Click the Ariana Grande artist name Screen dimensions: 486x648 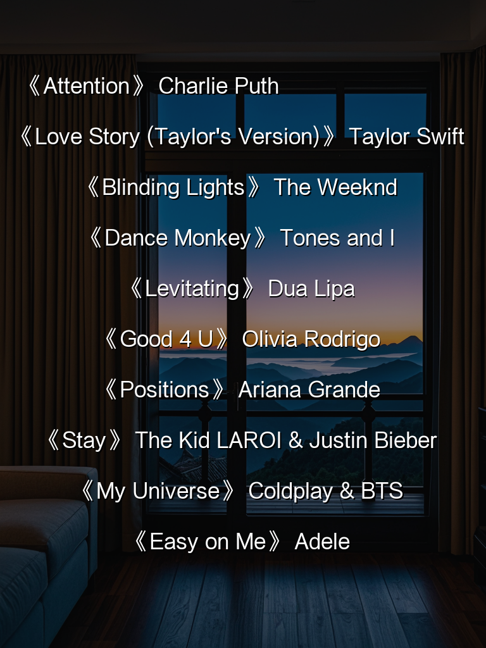coord(309,390)
